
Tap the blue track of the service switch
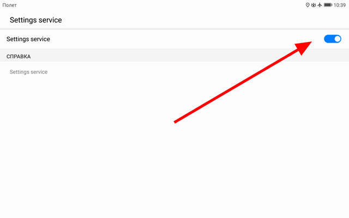[328, 39]
